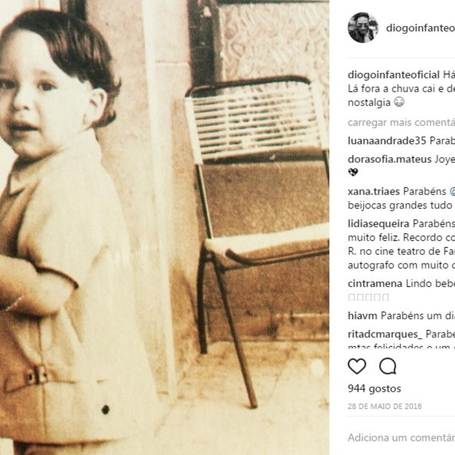455x455 pixels.
Task: Focus the 'Adiciona um comentário' field
Action: pos(401,437)
